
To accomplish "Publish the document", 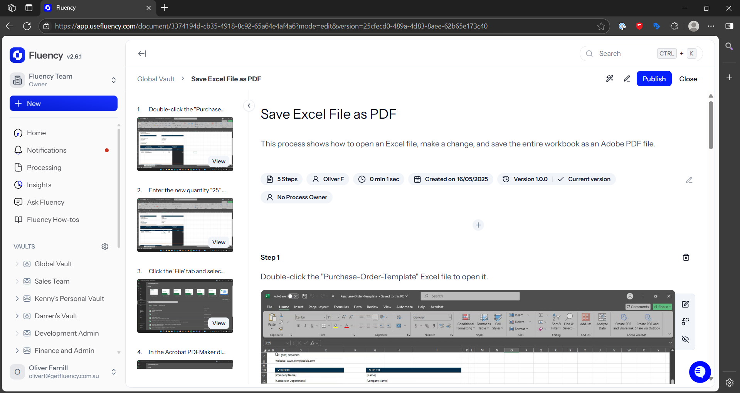I will point(654,79).
